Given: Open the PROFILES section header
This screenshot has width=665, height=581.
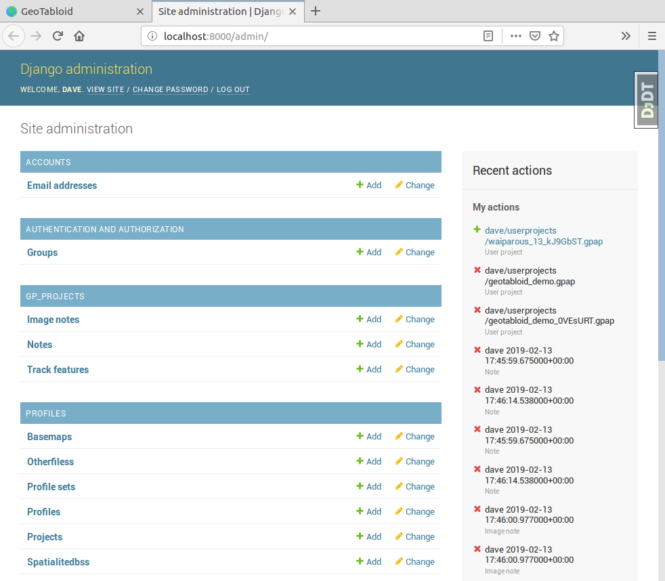Looking at the screenshot, I should coord(46,414).
